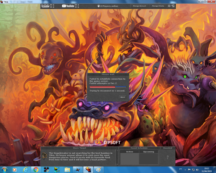The height and width of the screenshot is (173, 216).
Task: Open the network tray icon
Action: coord(193,170)
